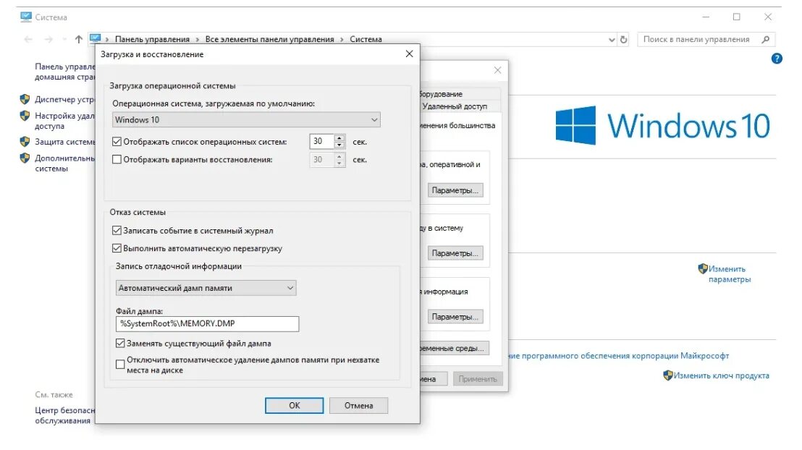Open Автоматический дамп памяти dropdown
802x450 pixels.
coord(206,288)
